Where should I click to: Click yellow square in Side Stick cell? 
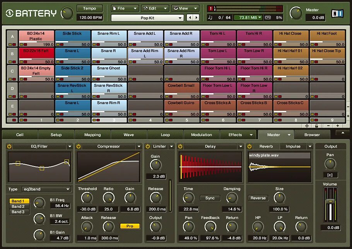pos(58,45)
